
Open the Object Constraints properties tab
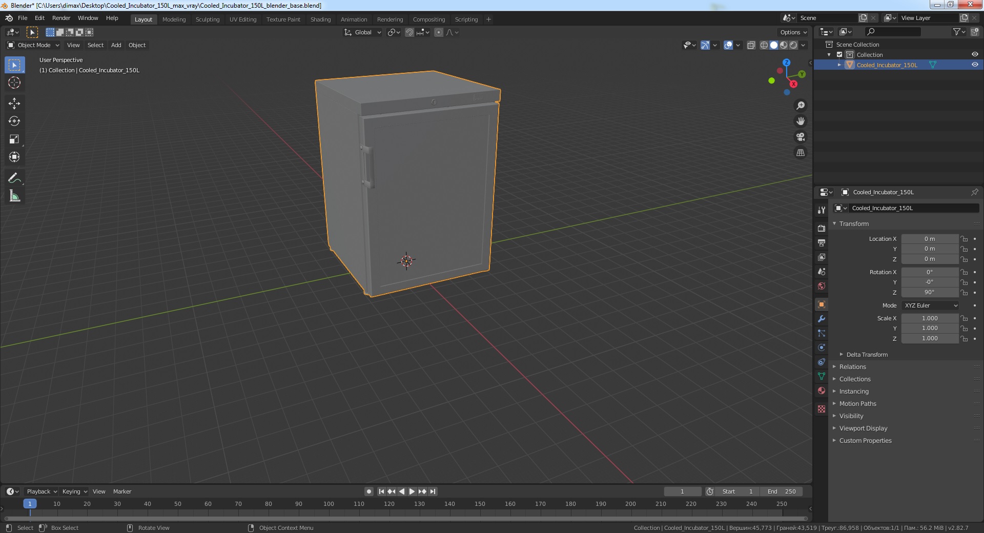coord(822,362)
